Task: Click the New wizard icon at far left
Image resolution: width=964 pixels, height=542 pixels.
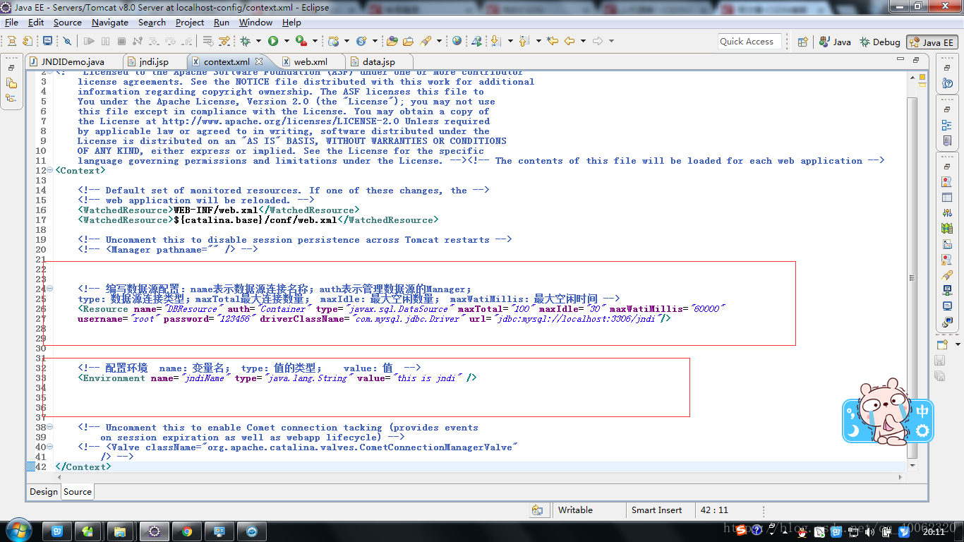Action: [11, 41]
